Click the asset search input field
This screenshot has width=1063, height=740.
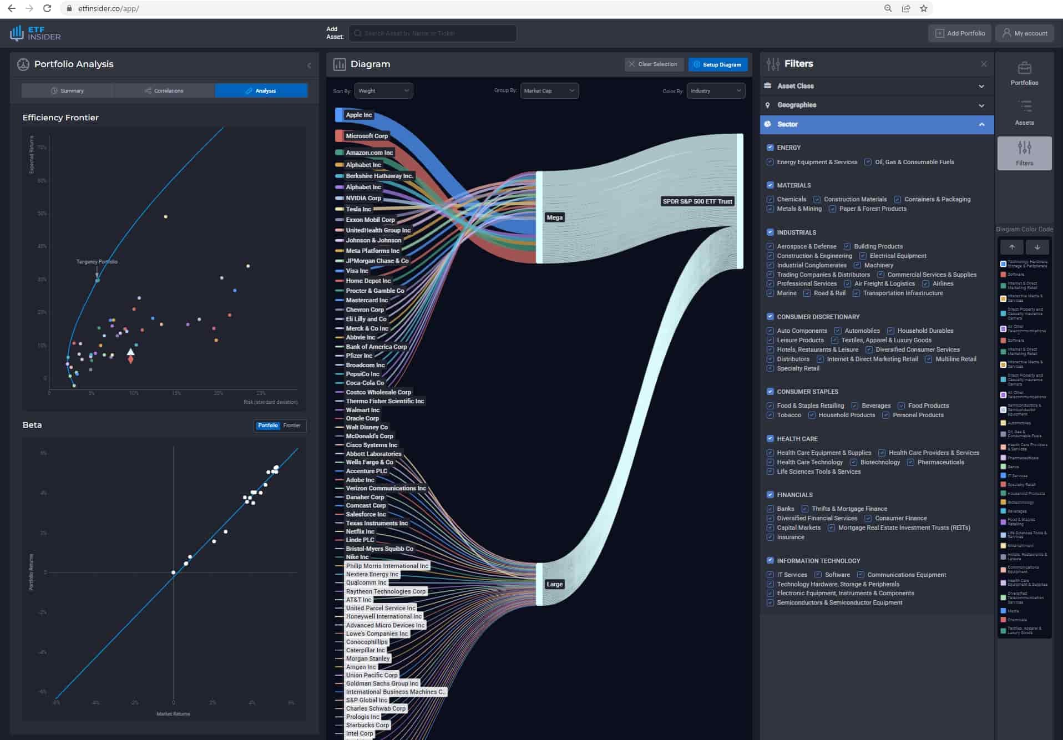[x=433, y=33]
